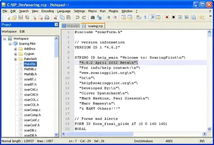Click the horizontal scrollbar thumb in editor

pyautogui.click(x=99, y=134)
